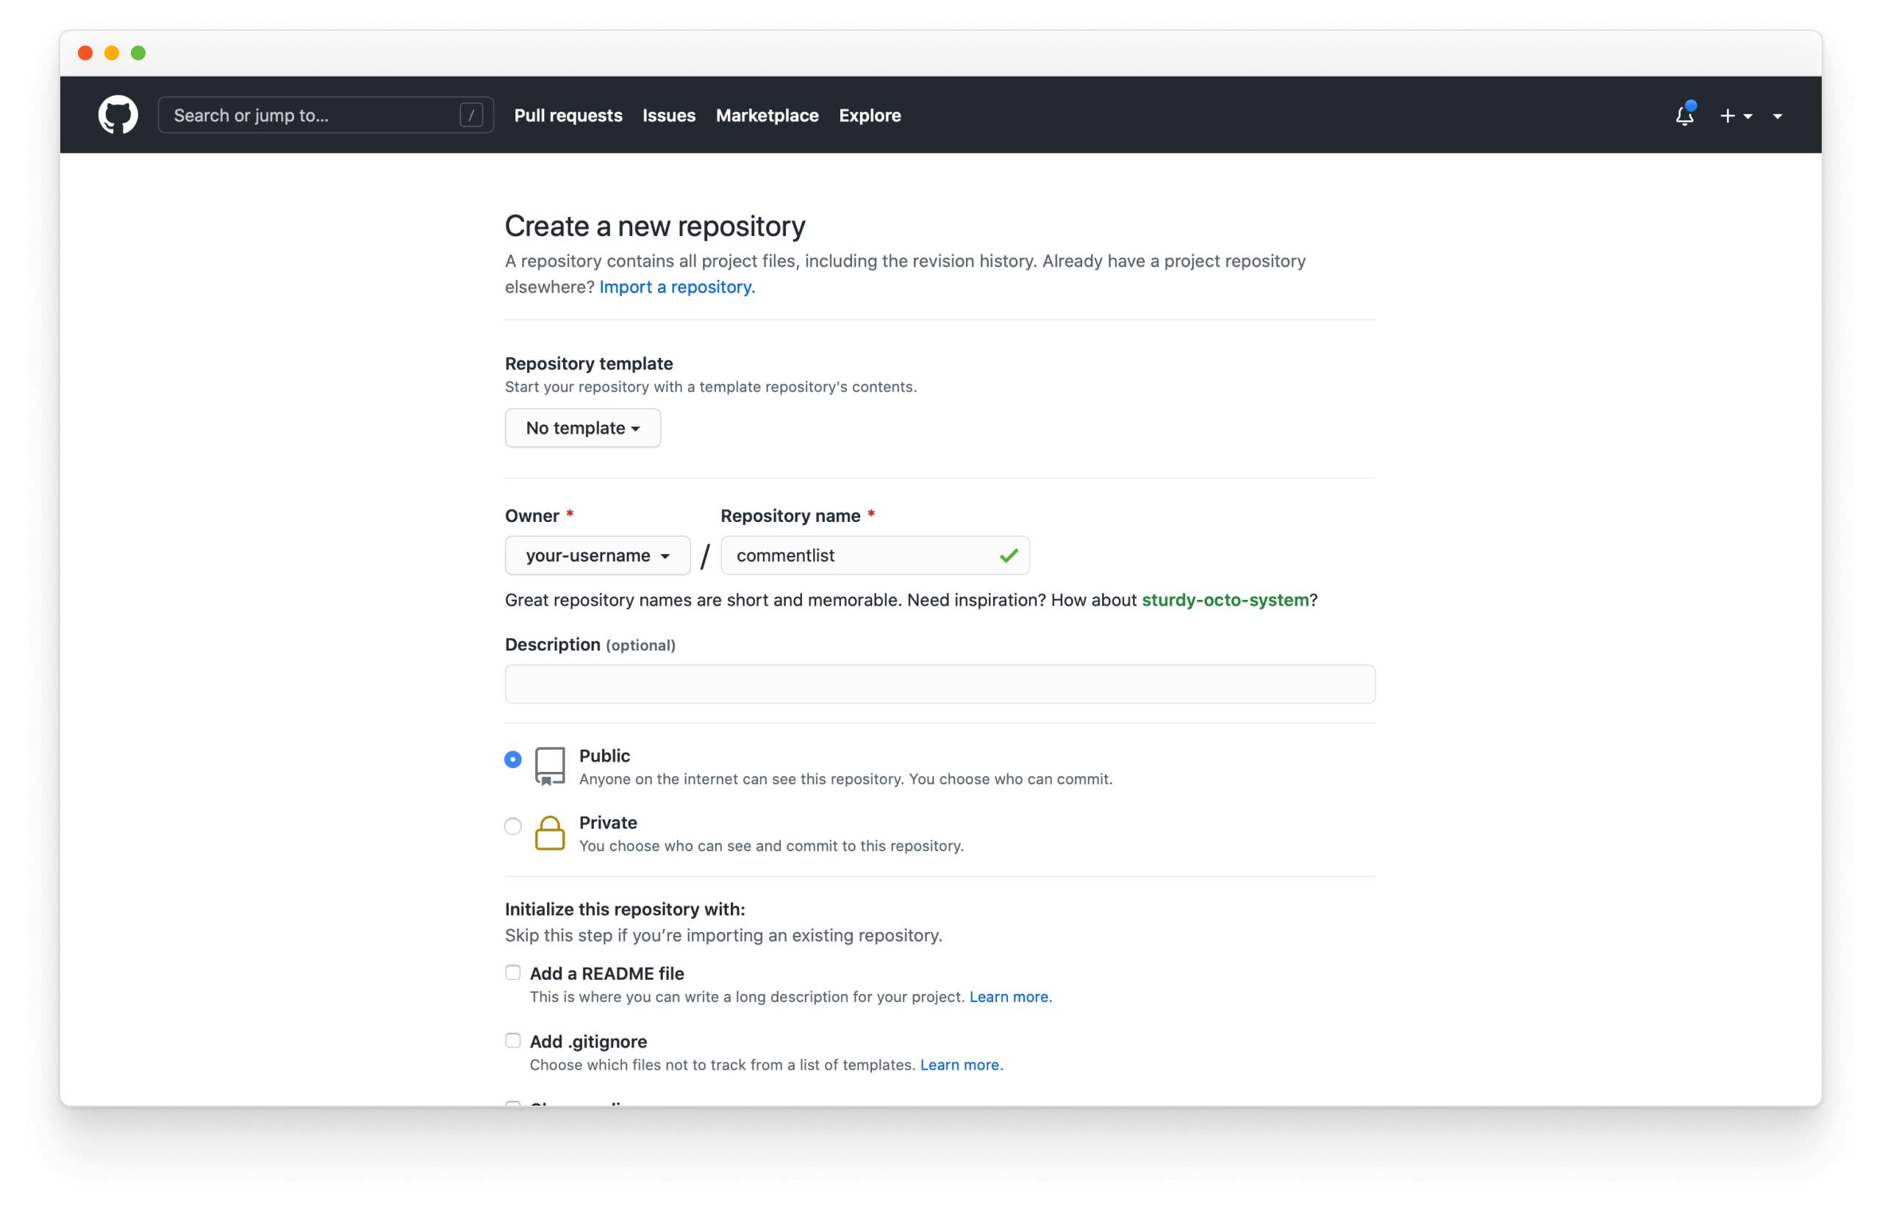Enable the Add a README file checkbox
This screenshot has height=1210, width=1882.
pyautogui.click(x=513, y=974)
